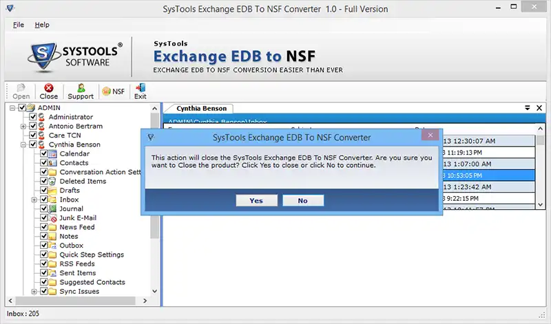Click the Inbox folder icon
551x324 pixels.
click(52, 199)
